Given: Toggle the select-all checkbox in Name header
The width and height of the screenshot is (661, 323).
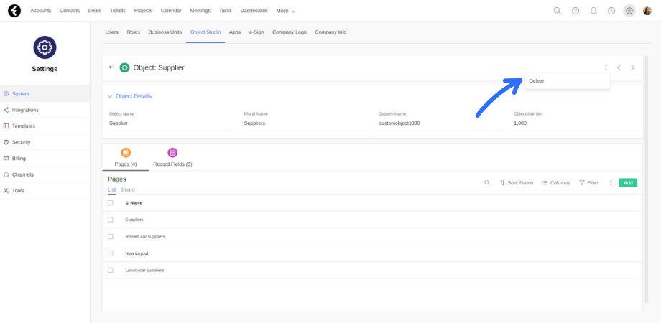Looking at the screenshot, I should pos(111,202).
